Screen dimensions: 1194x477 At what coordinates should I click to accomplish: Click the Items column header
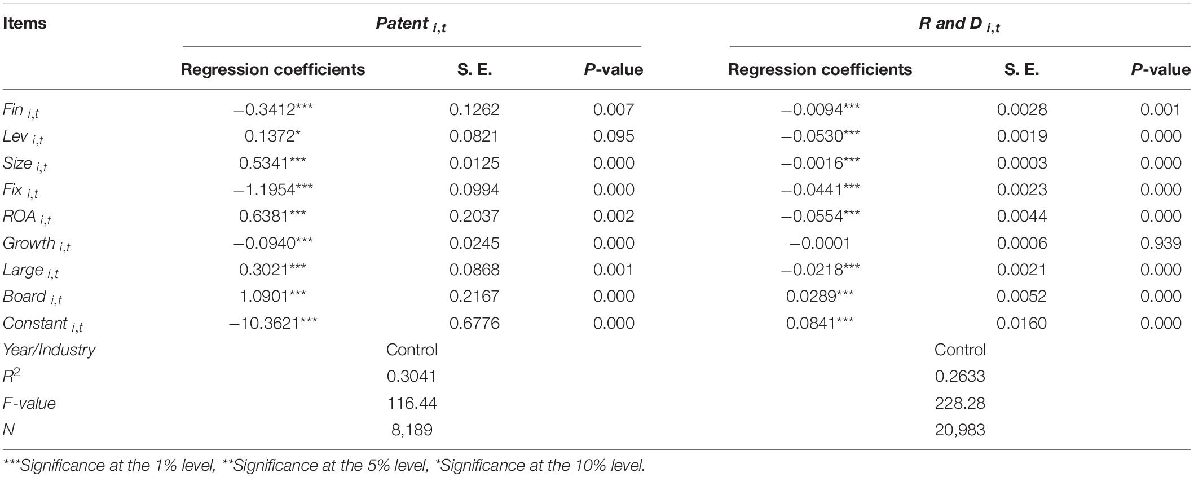pos(24,24)
